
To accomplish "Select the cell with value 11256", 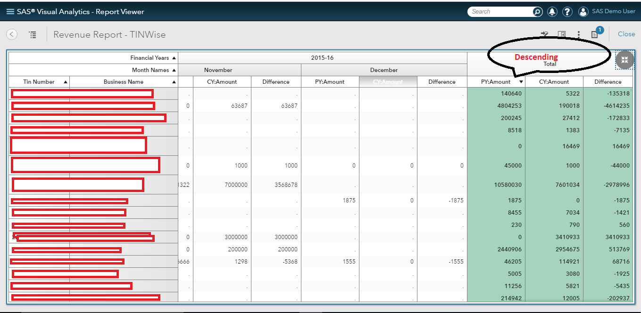I will (496, 286).
